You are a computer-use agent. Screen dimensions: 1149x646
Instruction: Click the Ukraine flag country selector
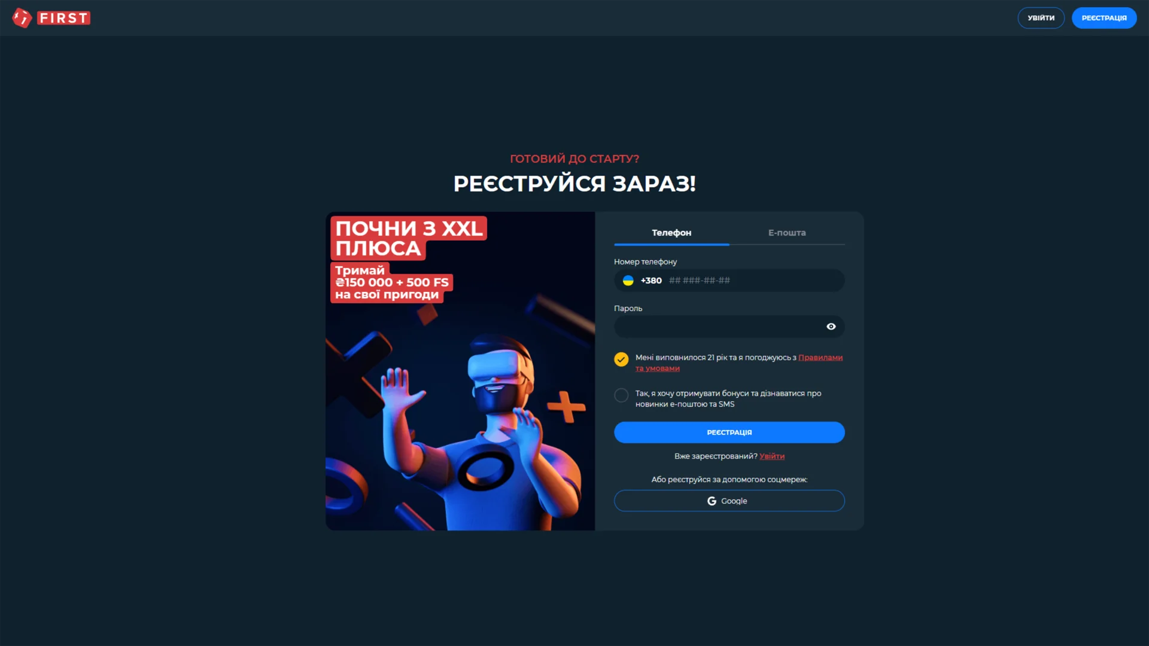(x=628, y=281)
